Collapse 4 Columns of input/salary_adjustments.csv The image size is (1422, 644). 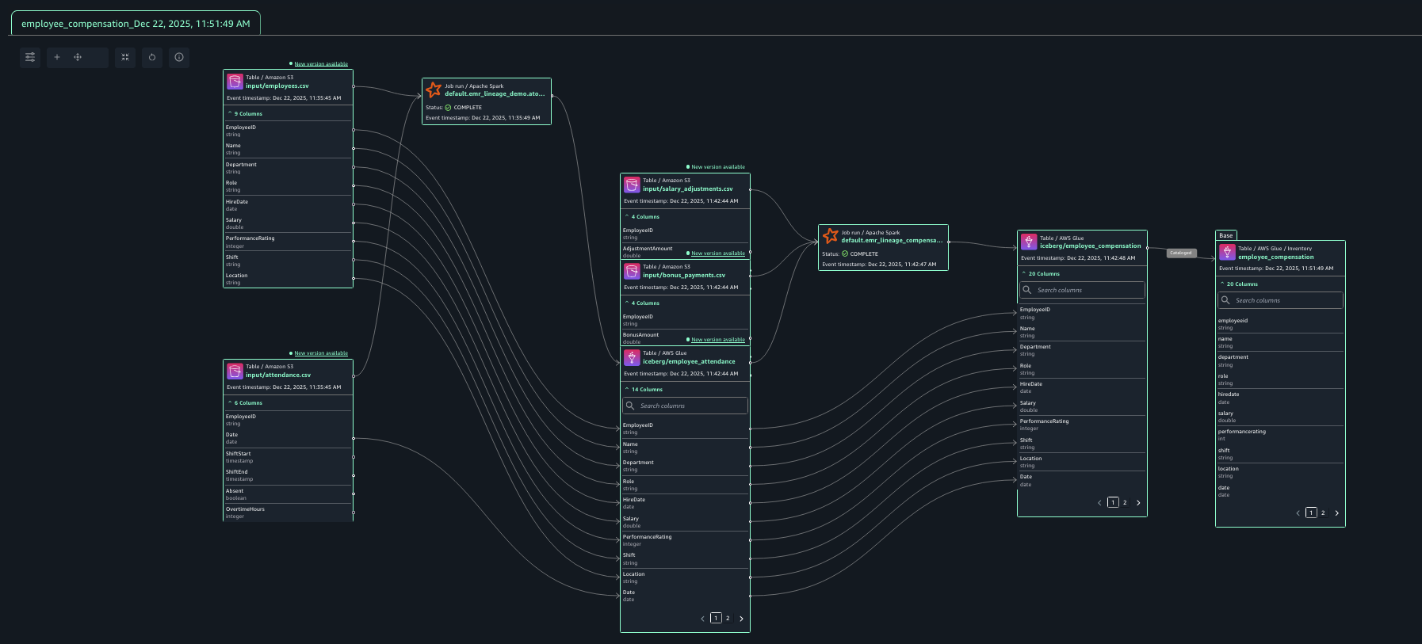642,217
